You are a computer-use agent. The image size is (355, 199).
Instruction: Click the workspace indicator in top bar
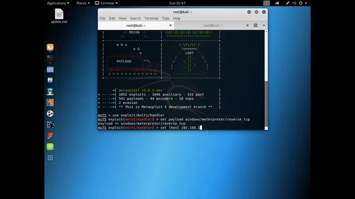point(266,3)
